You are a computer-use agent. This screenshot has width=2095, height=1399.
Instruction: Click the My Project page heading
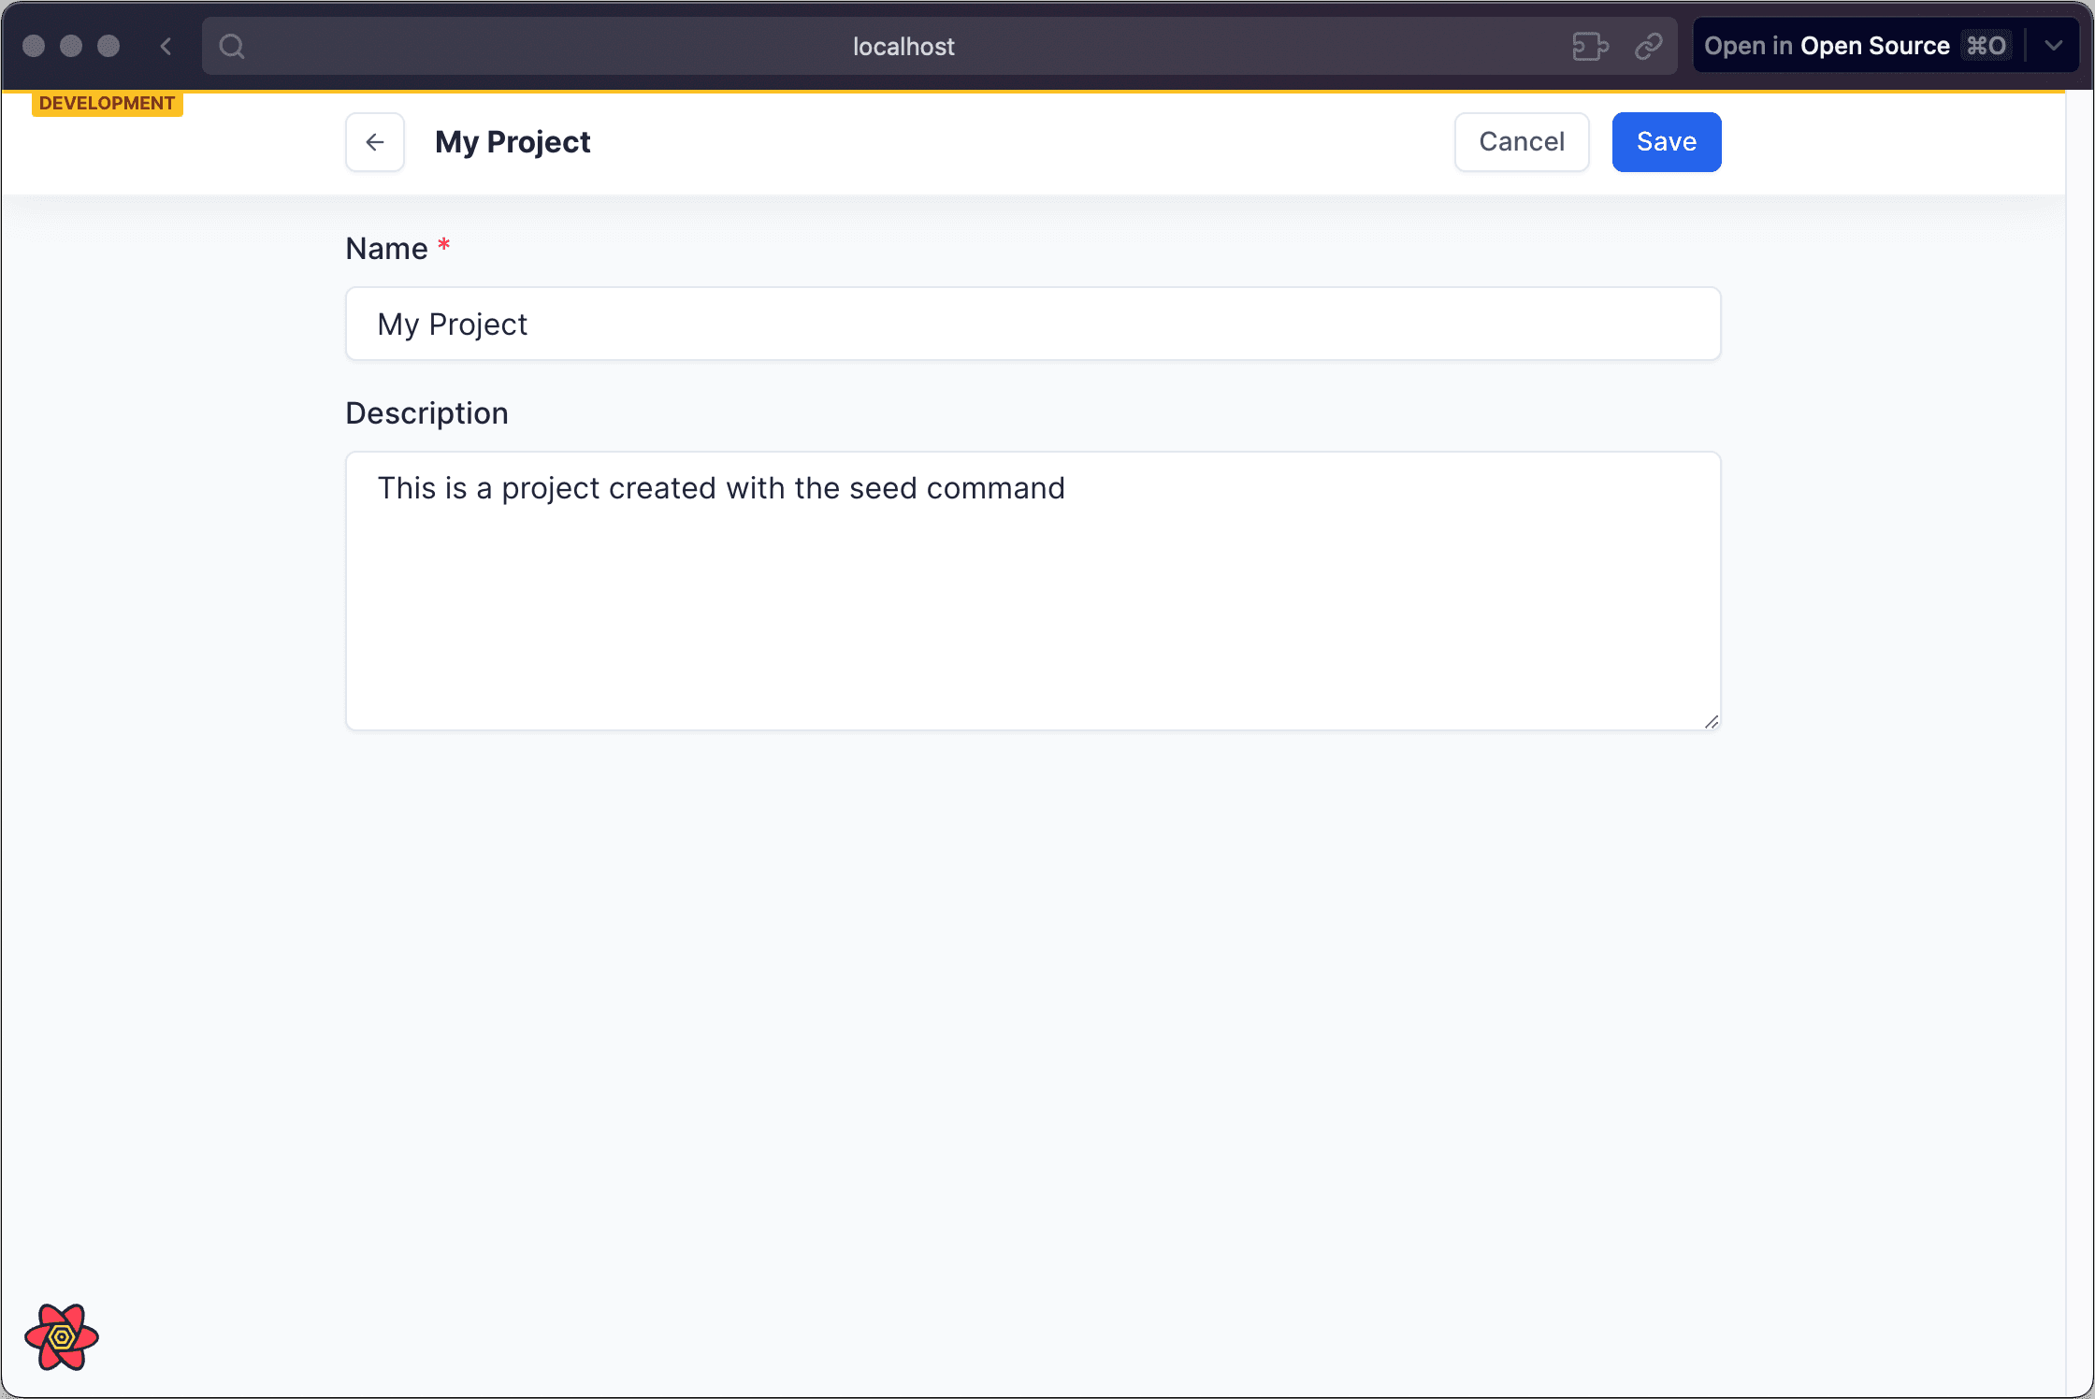pyautogui.click(x=513, y=142)
